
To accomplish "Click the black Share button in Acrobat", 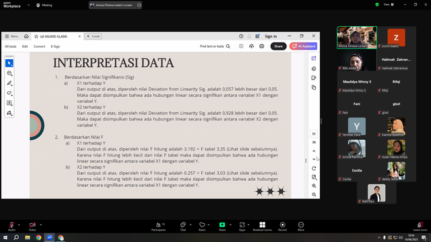I will [x=278, y=46].
